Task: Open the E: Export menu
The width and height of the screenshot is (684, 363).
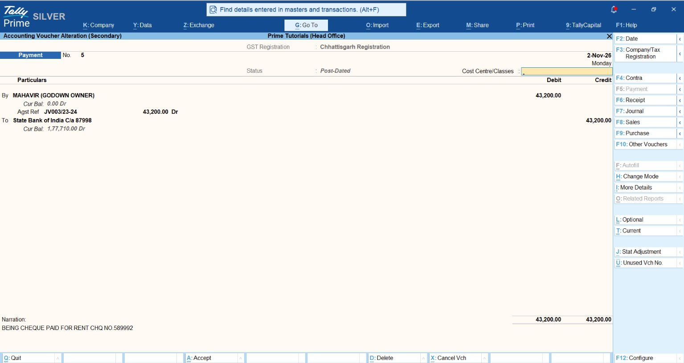Action: [428, 25]
